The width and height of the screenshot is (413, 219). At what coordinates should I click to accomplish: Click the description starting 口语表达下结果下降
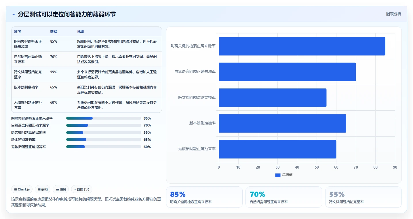(x=117, y=59)
